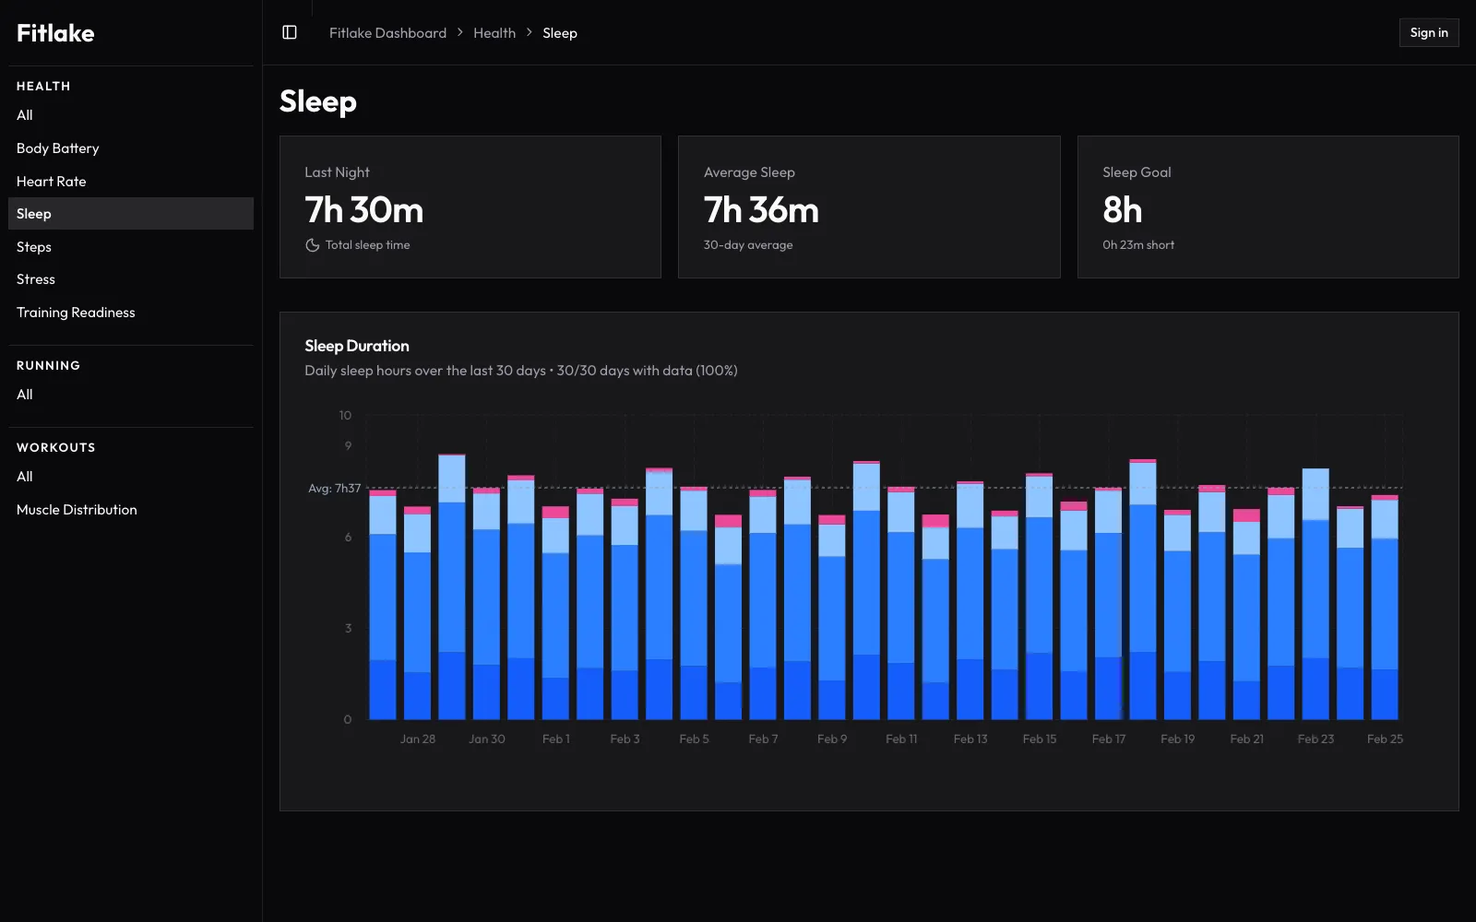Viewport: 1476px width, 922px height.
Task: Click the Avg: 7h37 chart label
Action: point(334,489)
